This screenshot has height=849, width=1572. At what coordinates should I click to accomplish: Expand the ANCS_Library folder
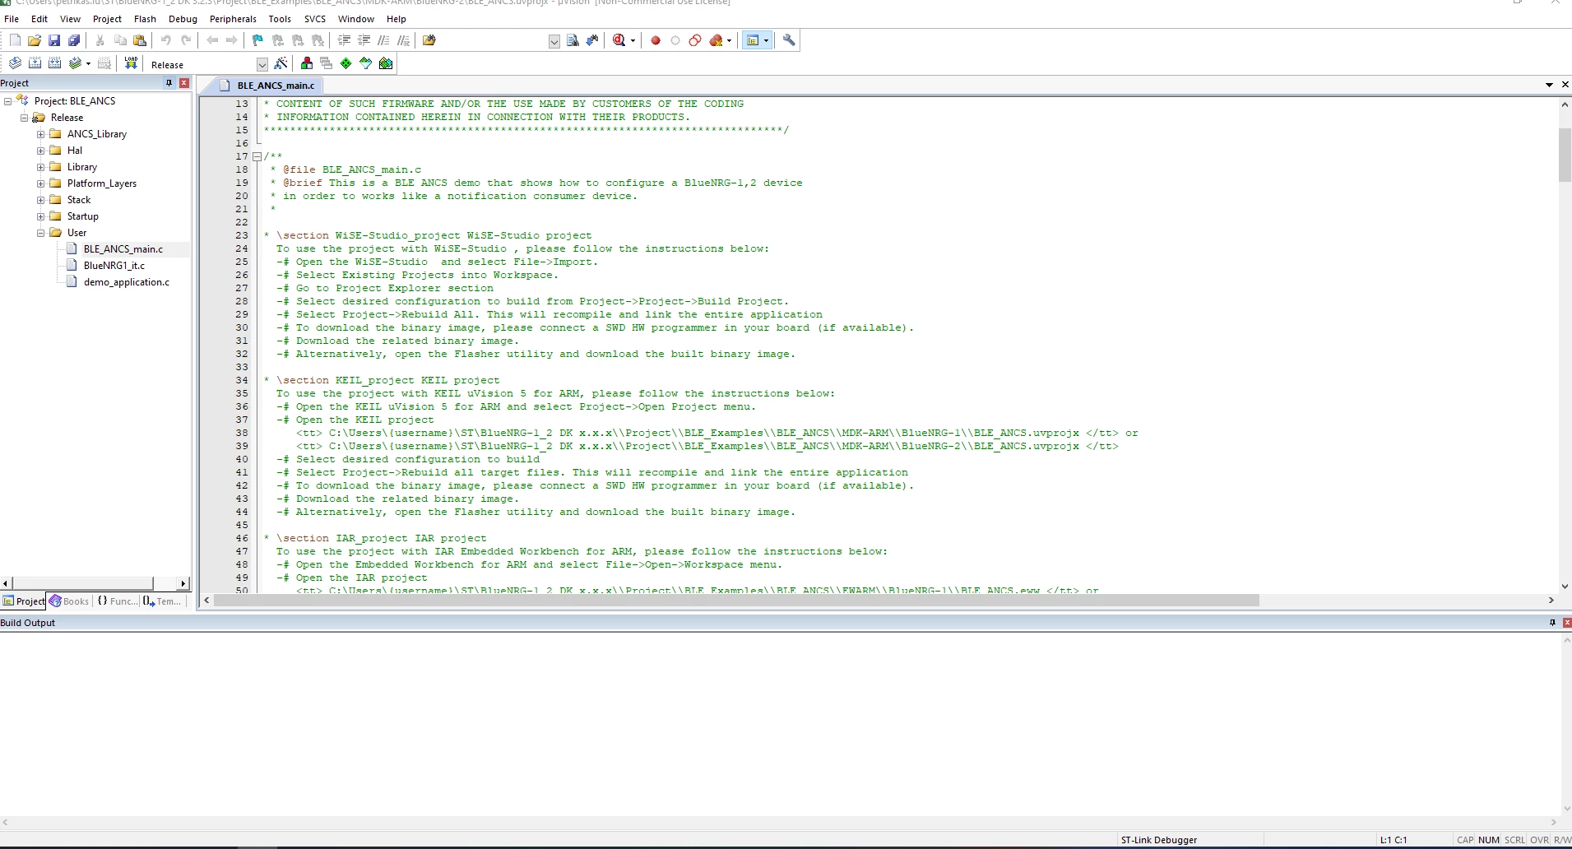click(40, 134)
